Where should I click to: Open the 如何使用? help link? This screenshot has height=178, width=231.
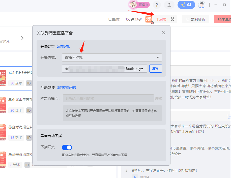64,47
